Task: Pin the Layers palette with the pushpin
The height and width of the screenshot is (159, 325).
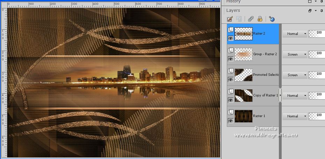Action: coord(321,10)
